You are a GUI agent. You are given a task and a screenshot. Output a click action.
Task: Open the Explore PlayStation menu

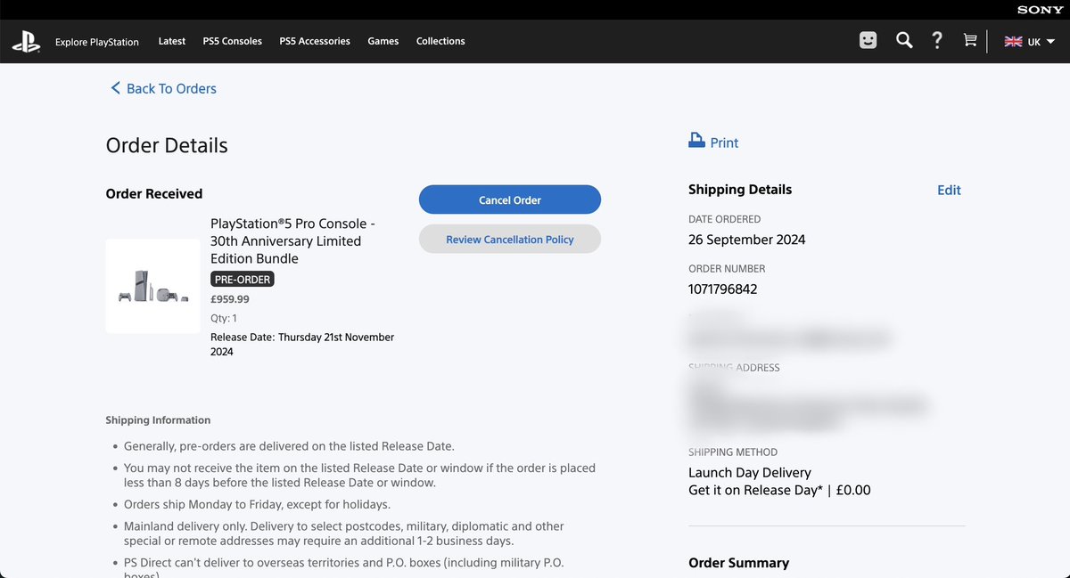point(97,42)
